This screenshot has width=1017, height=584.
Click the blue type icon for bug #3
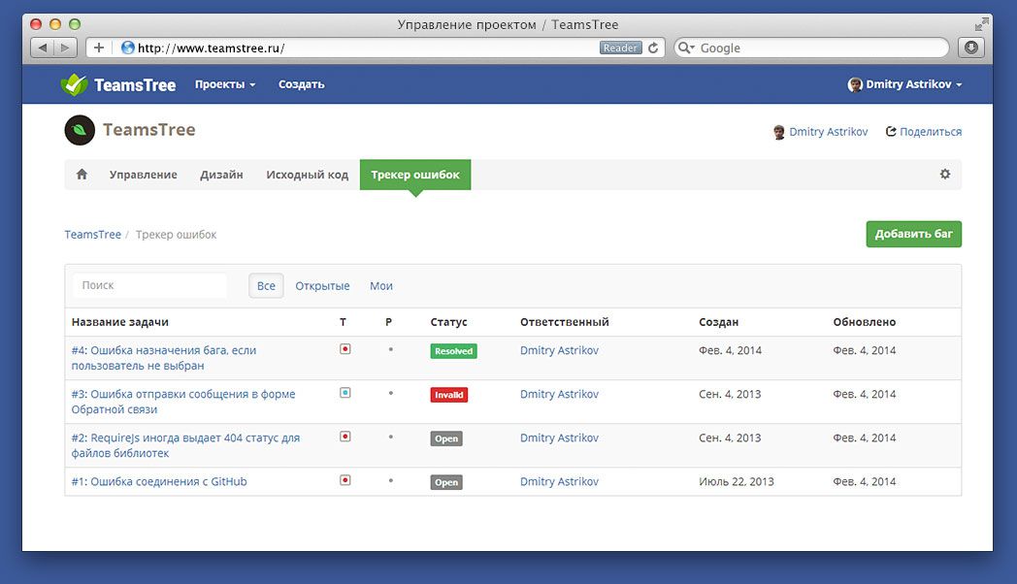(x=344, y=393)
